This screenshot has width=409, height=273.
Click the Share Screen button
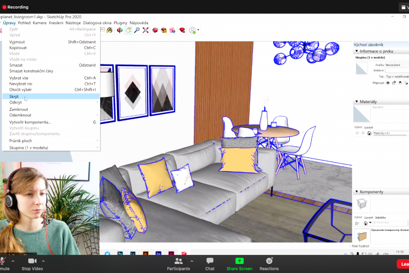239,263
